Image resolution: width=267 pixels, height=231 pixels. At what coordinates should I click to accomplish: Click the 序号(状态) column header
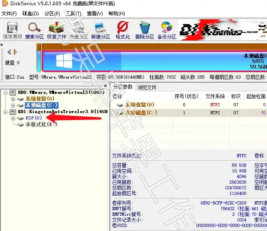click(x=186, y=96)
